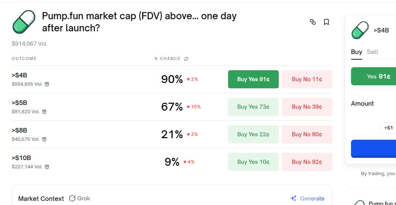
Task: Select the Buy tab
Action: (x=356, y=52)
